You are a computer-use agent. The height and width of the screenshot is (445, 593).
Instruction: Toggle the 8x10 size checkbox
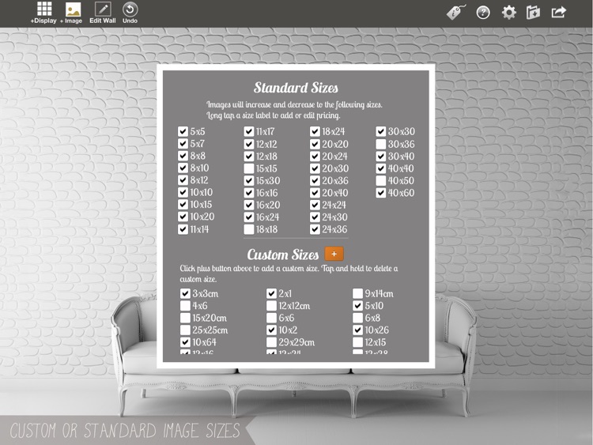[183, 168]
